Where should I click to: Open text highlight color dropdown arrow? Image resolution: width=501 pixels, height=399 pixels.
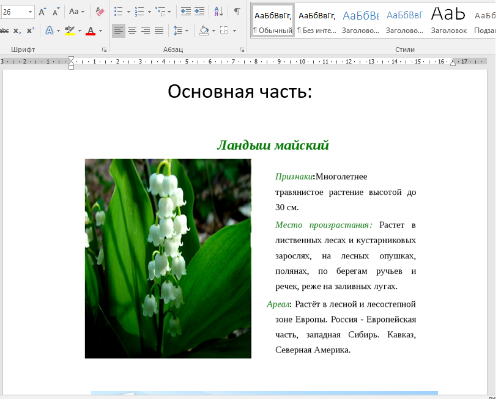pyautogui.click(x=80, y=31)
